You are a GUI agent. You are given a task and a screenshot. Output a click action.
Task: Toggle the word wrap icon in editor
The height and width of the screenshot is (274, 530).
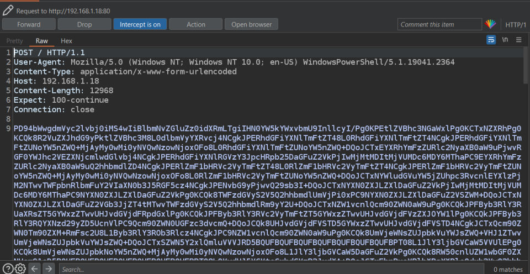click(x=491, y=40)
